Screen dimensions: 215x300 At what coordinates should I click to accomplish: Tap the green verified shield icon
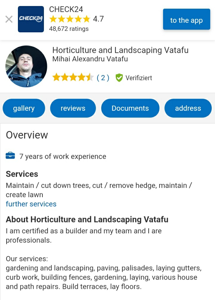119,78
